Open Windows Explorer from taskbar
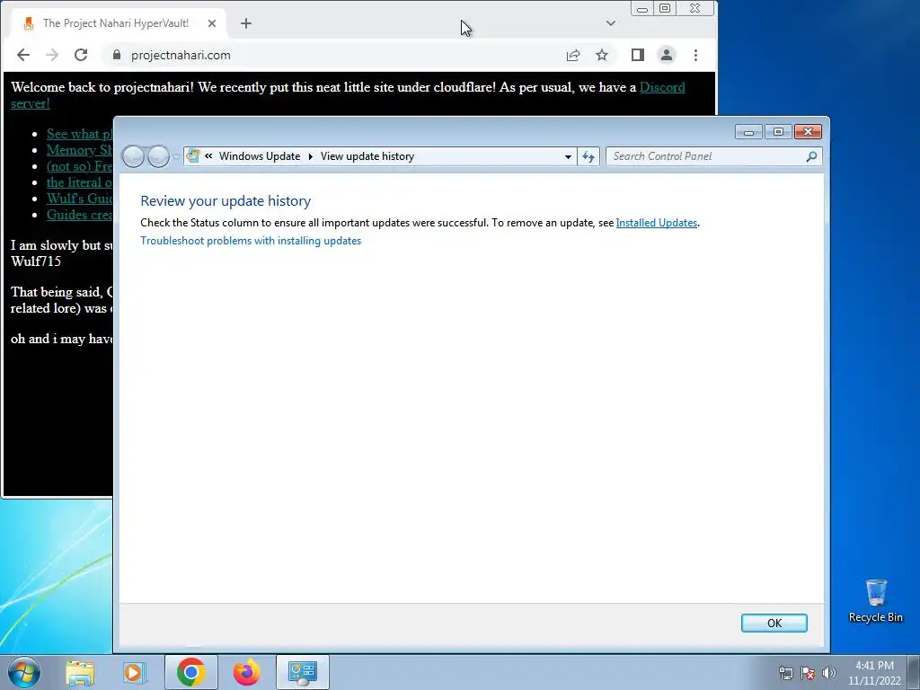920x690 pixels. coord(80,672)
